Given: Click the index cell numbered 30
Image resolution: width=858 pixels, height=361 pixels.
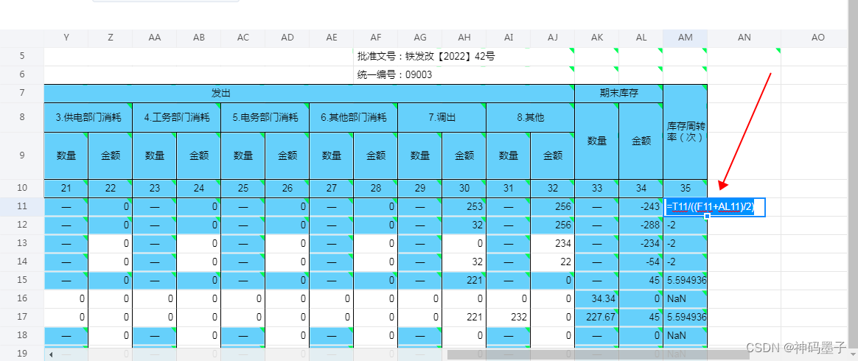Looking at the screenshot, I should click(x=464, y=189).
